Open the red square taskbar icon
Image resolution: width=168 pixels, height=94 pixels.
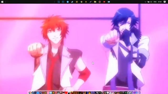pyautogui.click(x=104, y=2)
